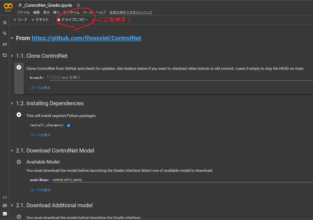The width and height of the screenshot is (313, 220).
Task: Click the ドライブにコピー button
Action: pyautogui.click(x=73, y=20)
